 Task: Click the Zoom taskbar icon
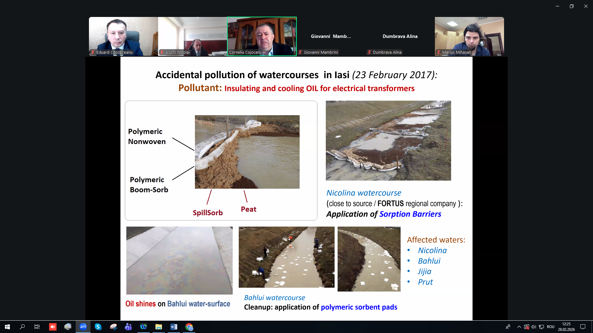coord(83,327)
